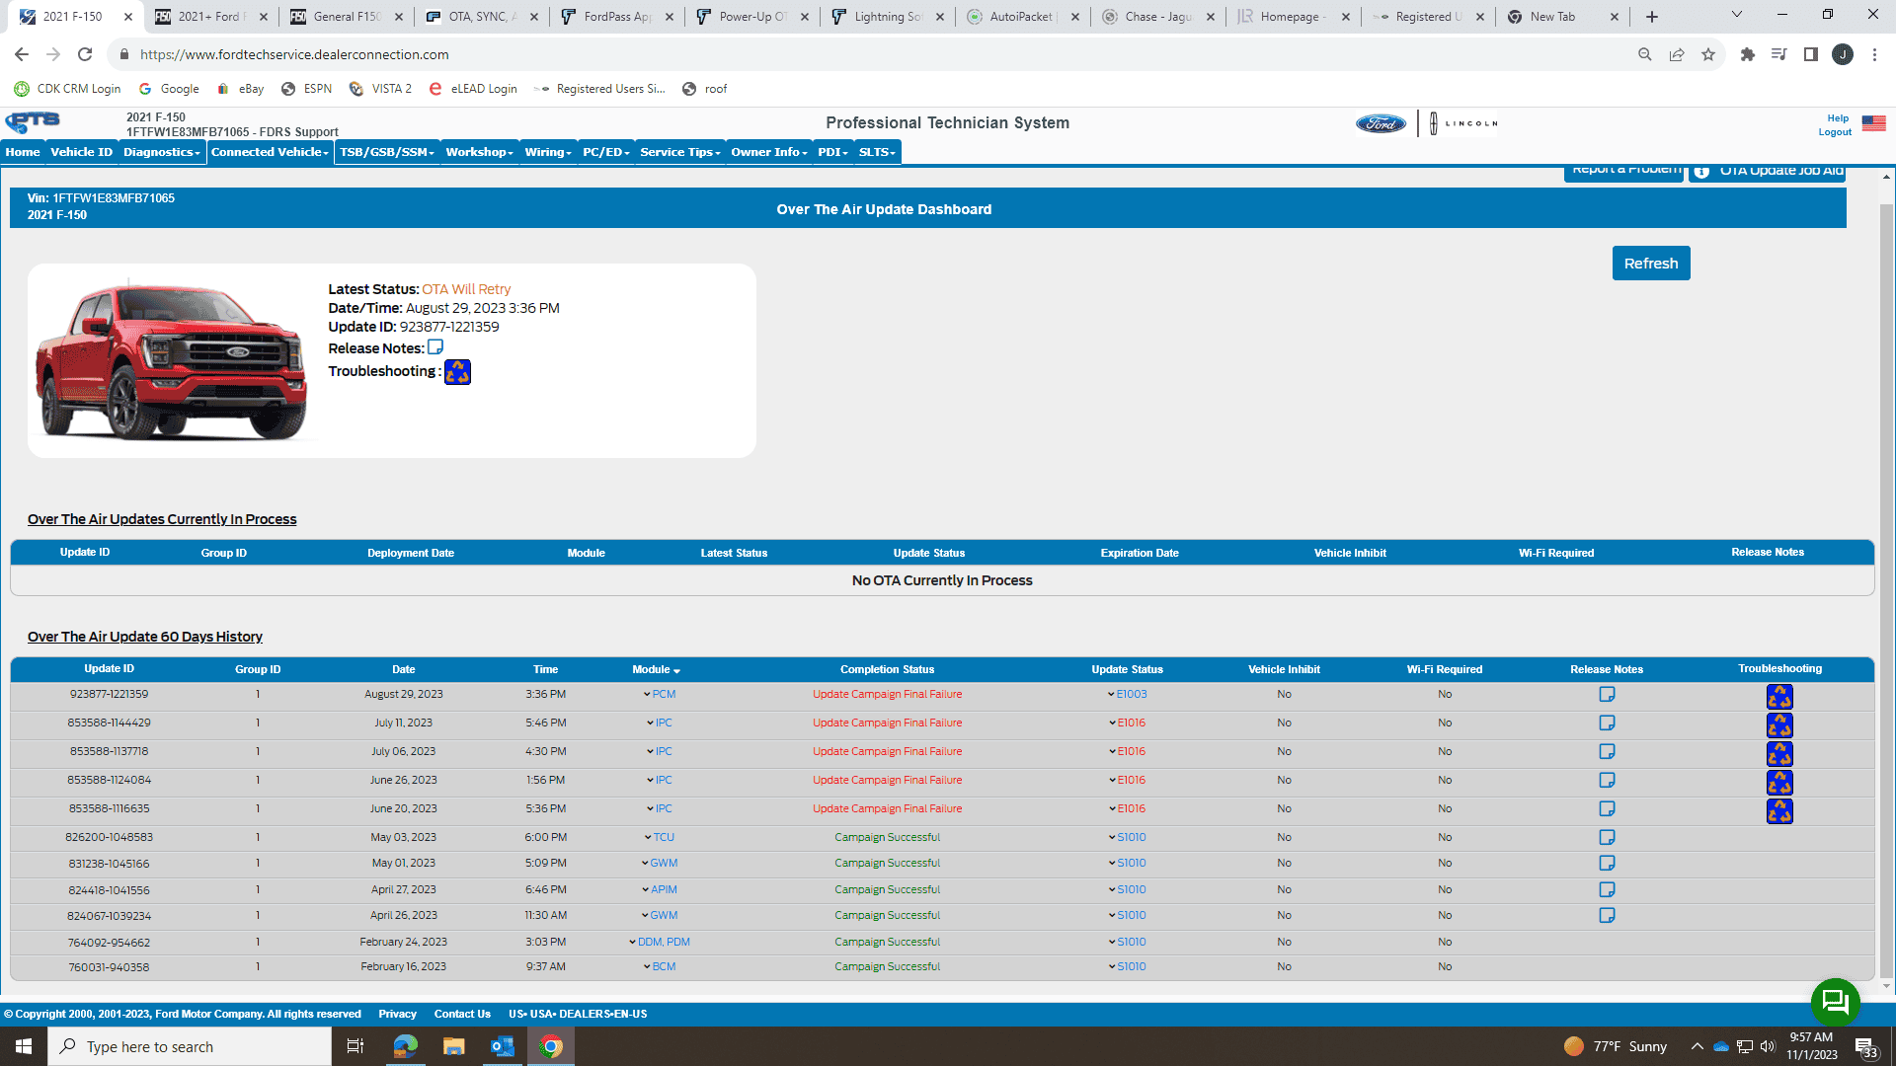Viewport: 1896px width, 1066px height.
Task: Click the Troubleshooting icon for PCM failure
Action: pyautogui.click(x=1777, y=694)
